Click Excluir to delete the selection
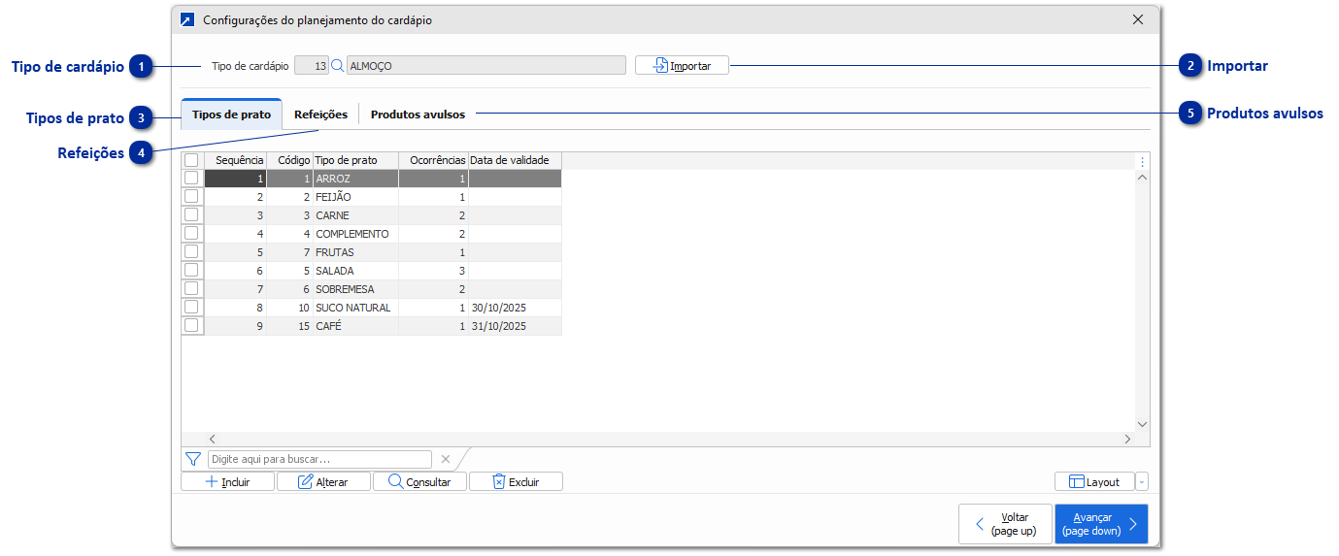The height and width of the screenshot is (556, 1339). [516, 481]
